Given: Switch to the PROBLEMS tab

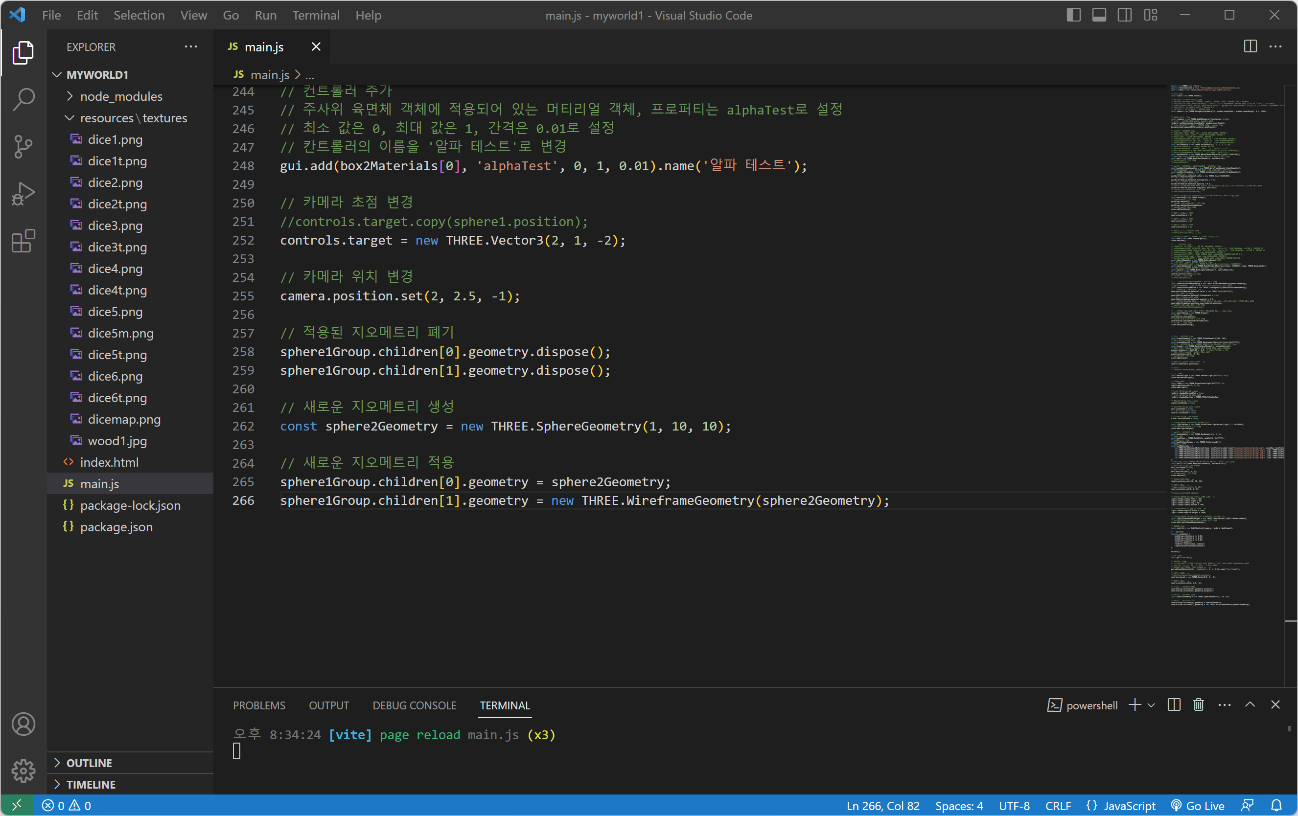Looking at the screenshot, I should [259, 705].
